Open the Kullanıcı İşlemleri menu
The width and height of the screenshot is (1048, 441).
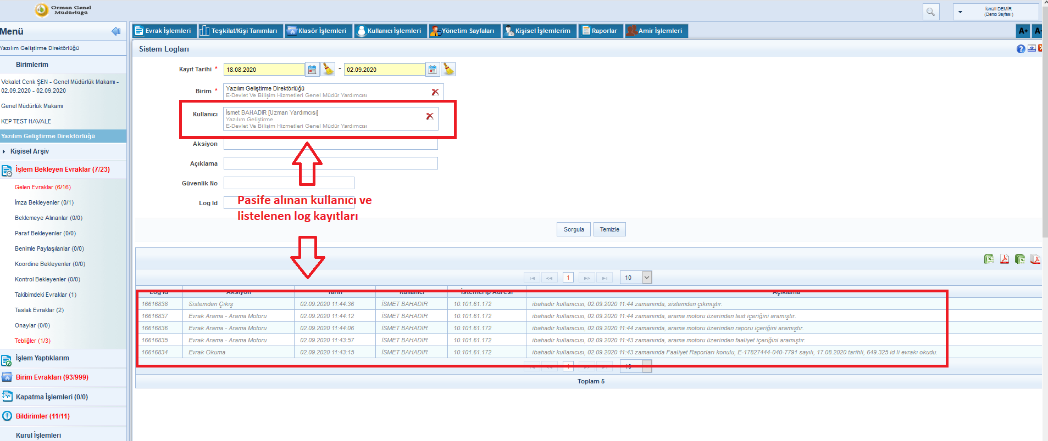[389, 31]
